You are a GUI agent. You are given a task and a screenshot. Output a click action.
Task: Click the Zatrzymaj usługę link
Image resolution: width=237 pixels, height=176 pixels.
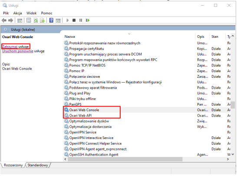15,46
